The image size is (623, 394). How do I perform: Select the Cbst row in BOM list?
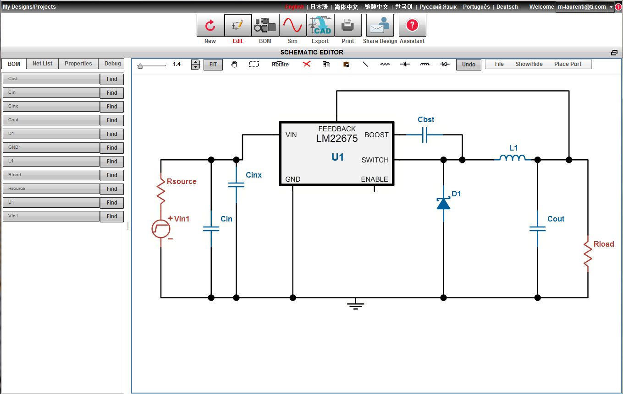coord(51,79)
